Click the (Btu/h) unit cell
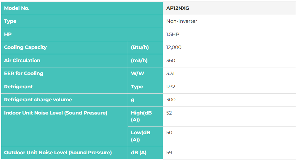 [x=140, y=47]
